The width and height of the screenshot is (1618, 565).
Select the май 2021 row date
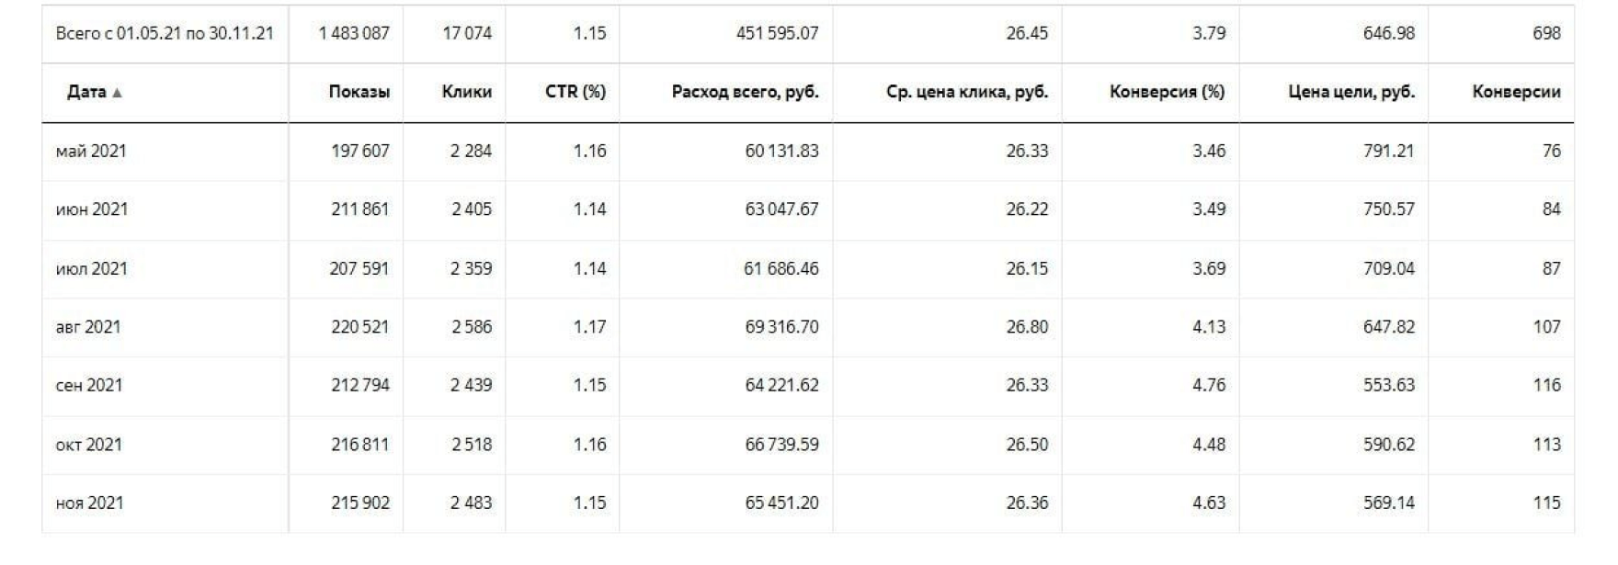click(x=91, y=151)
